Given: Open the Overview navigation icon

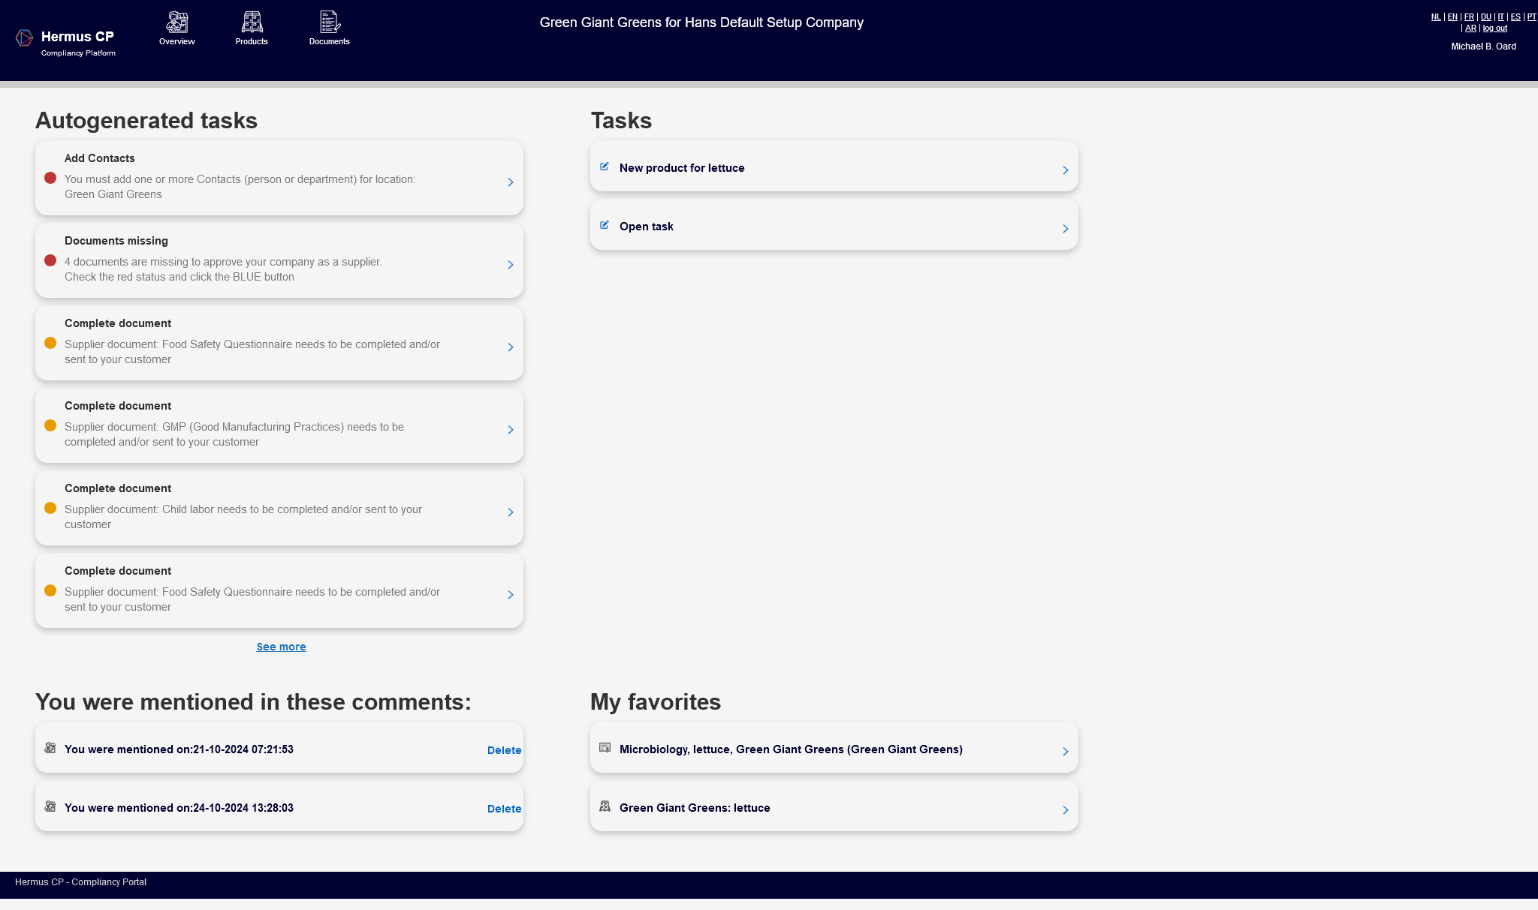Looking at the screenshot, I should pyautogui.click(x=177, y=22).
